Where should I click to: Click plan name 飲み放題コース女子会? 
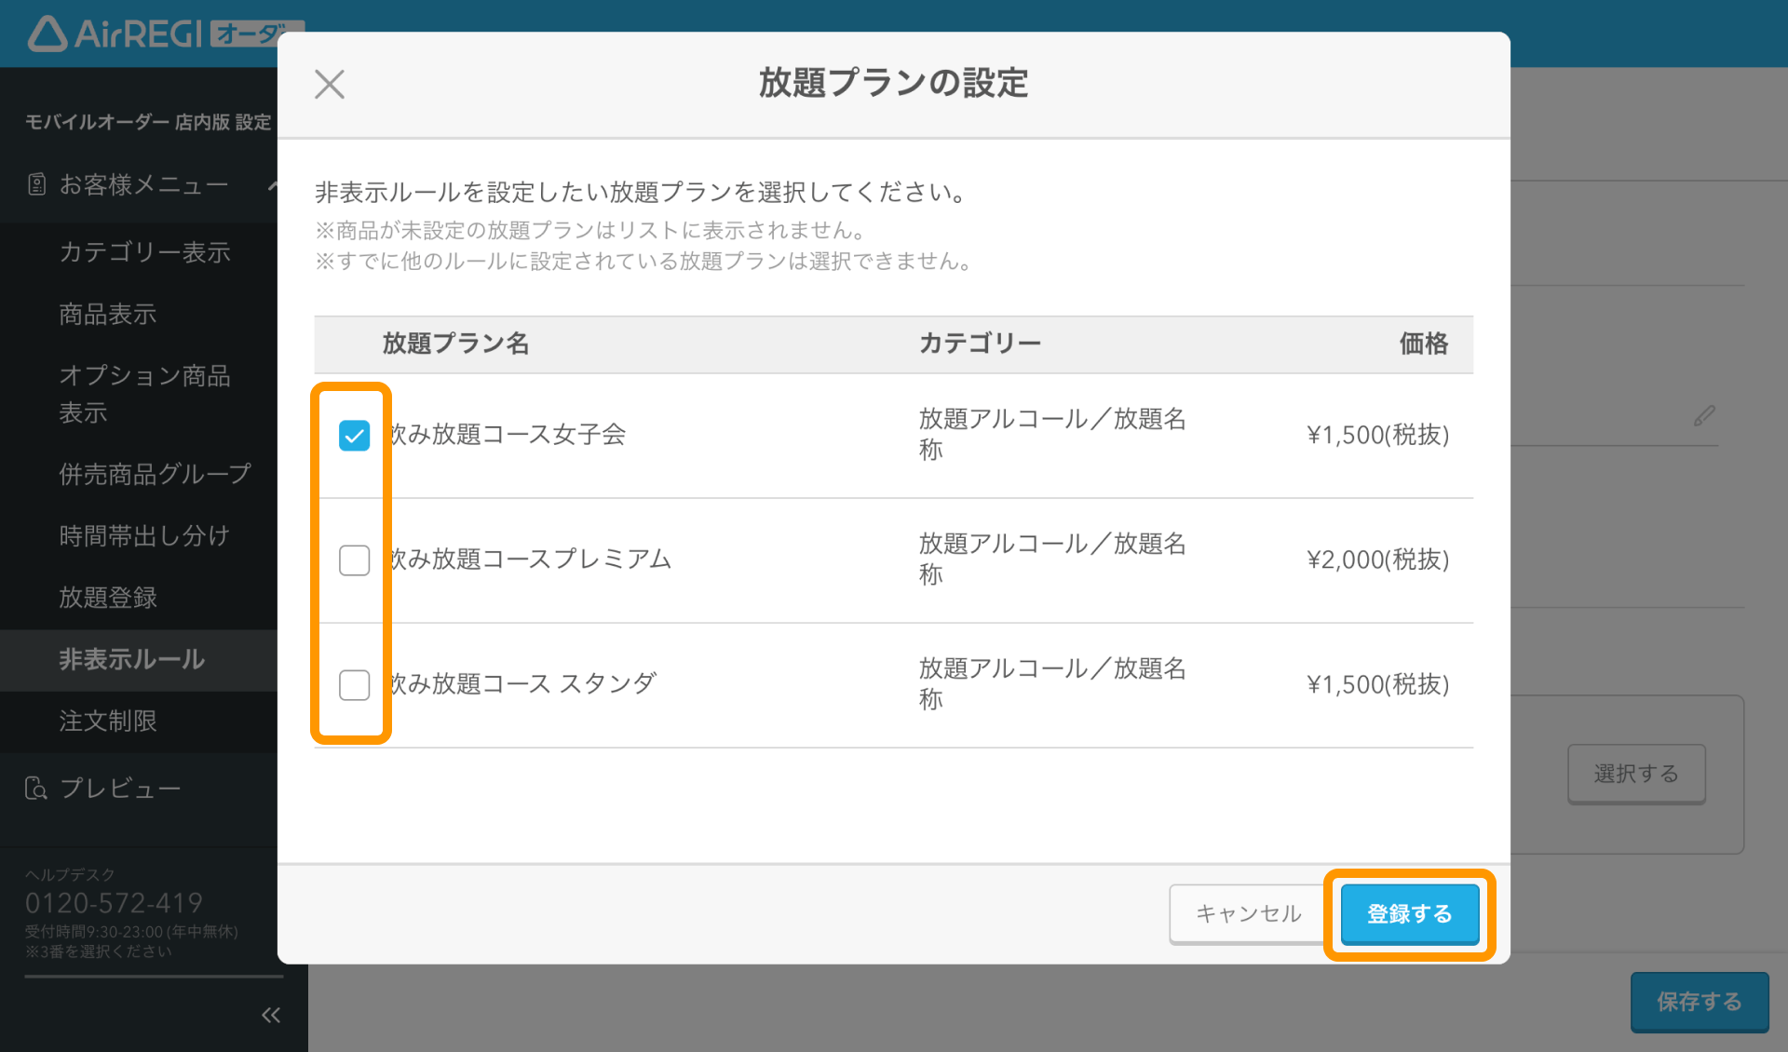tap(508, 435)
